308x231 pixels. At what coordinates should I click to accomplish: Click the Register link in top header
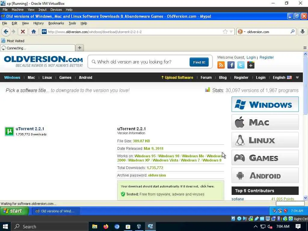click(266, 57)
